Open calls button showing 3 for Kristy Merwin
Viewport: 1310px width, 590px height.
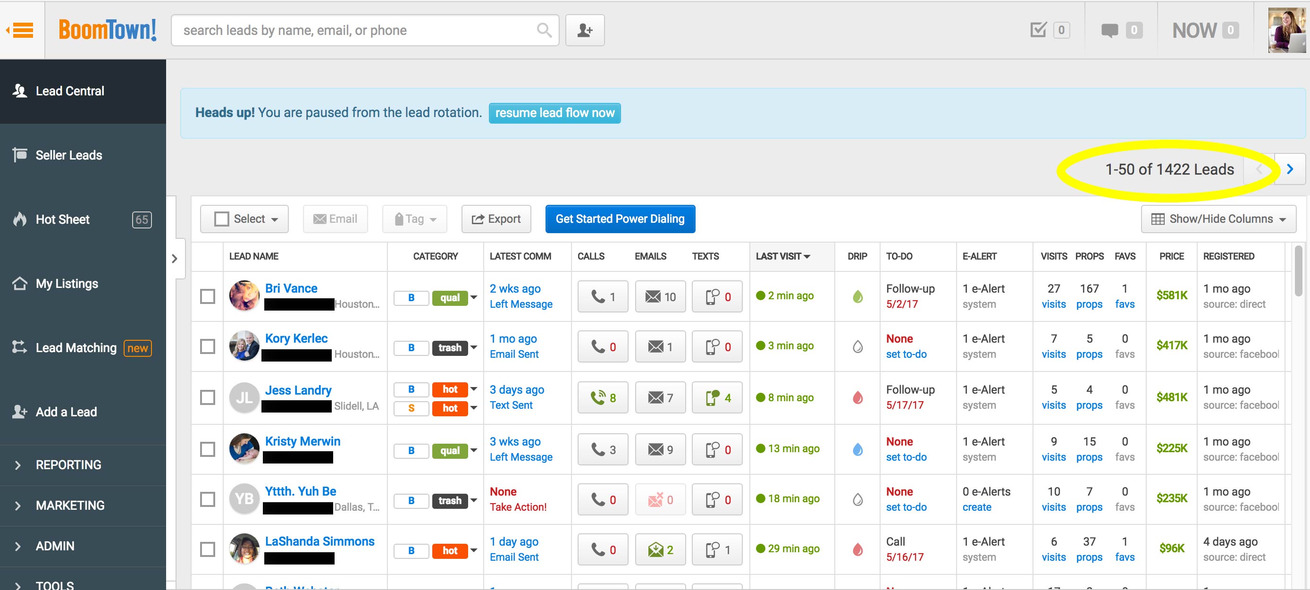tap(603, 450)
